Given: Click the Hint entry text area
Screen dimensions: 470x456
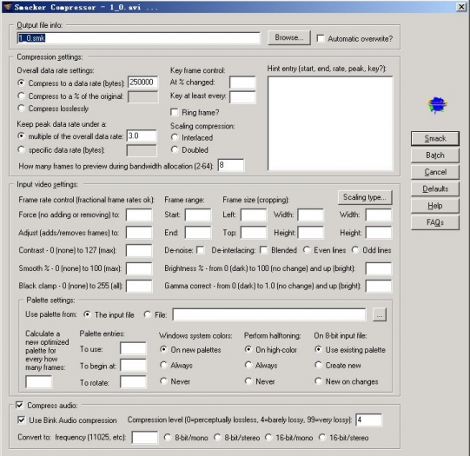Looking at the screenshot, I should point(330,123).
